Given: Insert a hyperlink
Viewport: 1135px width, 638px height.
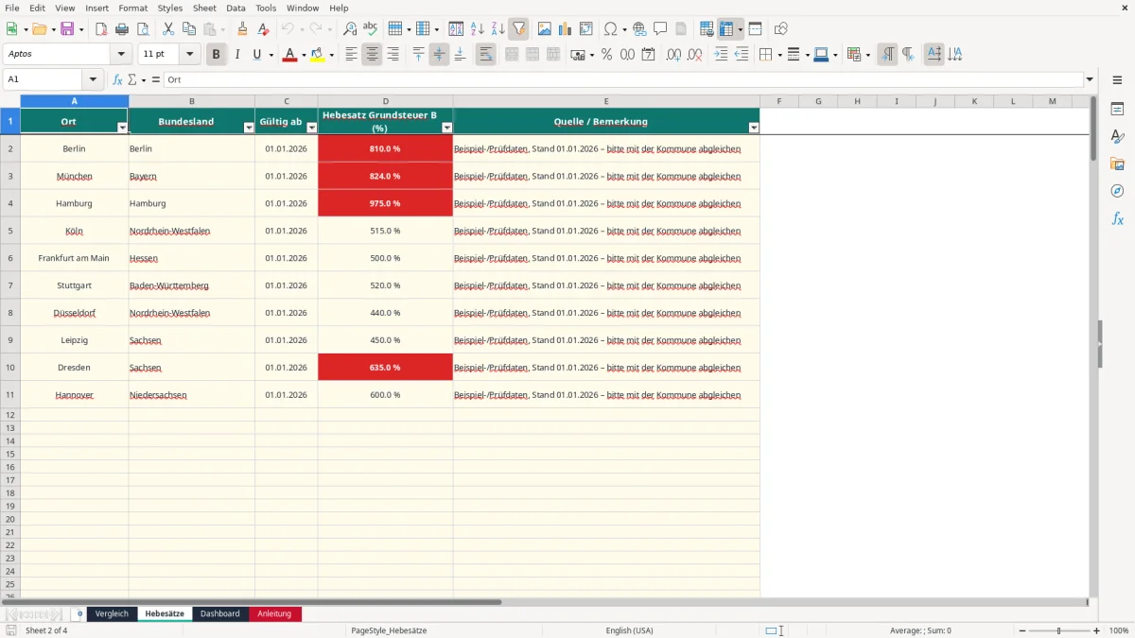Looking at the screenshot, I should coord(639,29).
